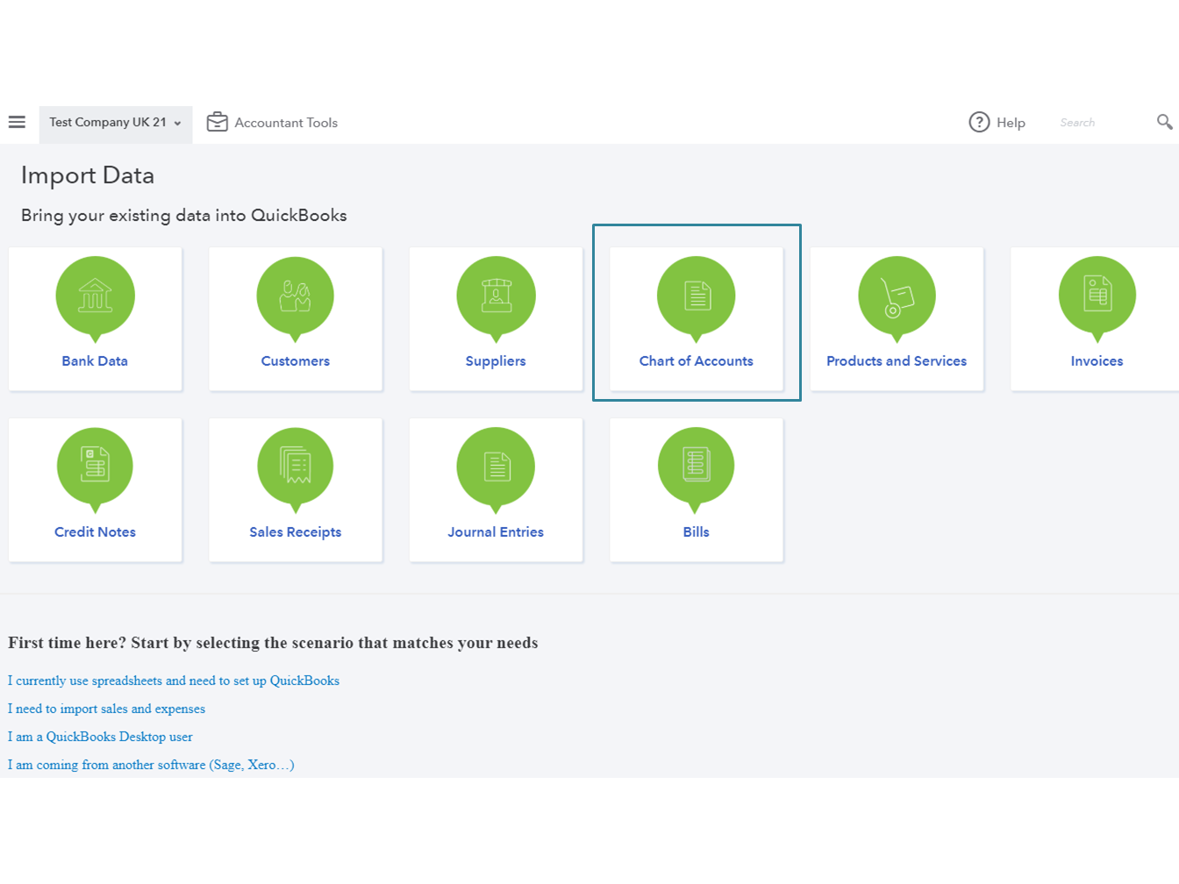Click the Bank Data import icon
Image resolution: width=1179 pixels, height=884 pixels.
(95, 296)
